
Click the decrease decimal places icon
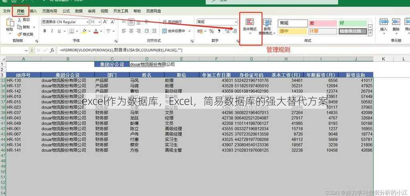point(234,31)
